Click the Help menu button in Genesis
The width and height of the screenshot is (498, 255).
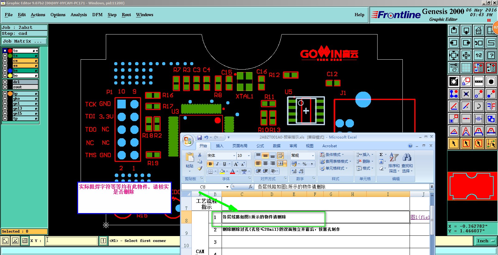tap(359, 15)
